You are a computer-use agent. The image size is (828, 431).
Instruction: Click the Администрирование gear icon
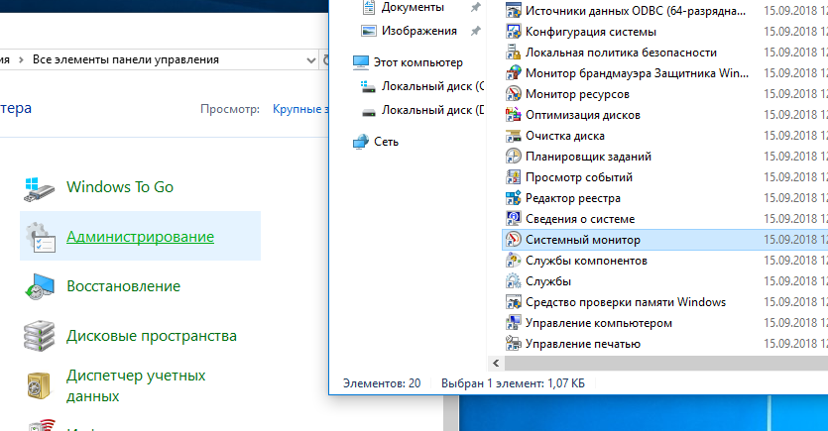[41, 237]
